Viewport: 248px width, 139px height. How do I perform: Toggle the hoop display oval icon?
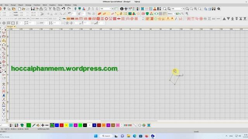pos(157,14)
